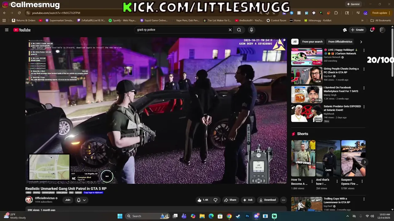Open more actions below the video
The image size is (394, 221).
pos(283,200)
